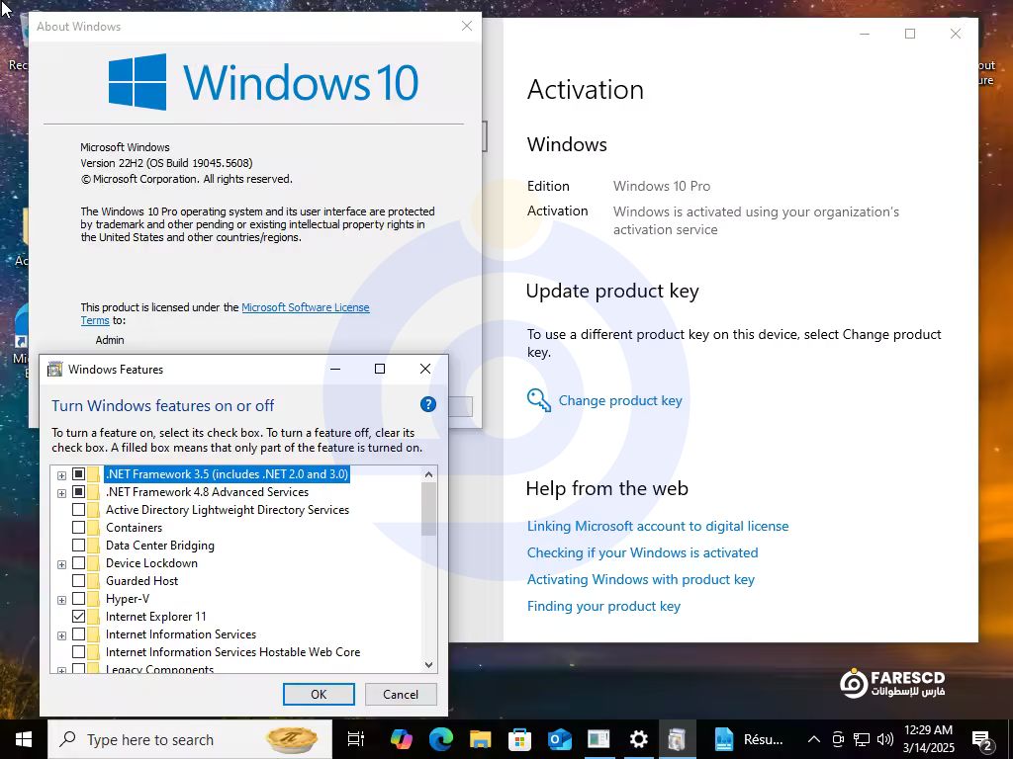This screenshot has height=759, width=1013.
Task: Click Change product key link
Action: point(620,400)
